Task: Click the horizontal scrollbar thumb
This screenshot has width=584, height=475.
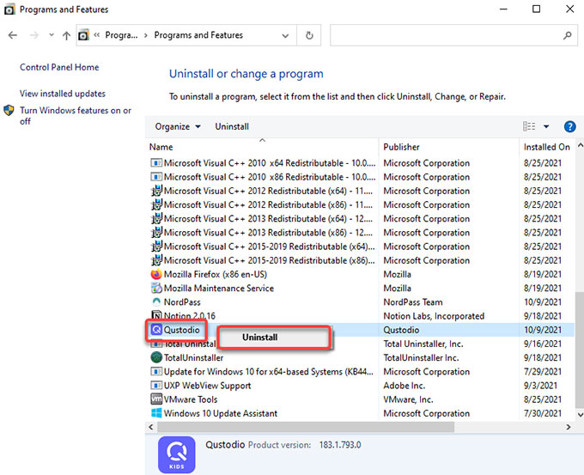Action: (x=306, y=427)
